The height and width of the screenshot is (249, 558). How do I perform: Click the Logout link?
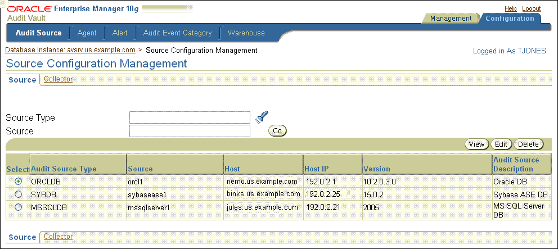click(x=532, y=8)
